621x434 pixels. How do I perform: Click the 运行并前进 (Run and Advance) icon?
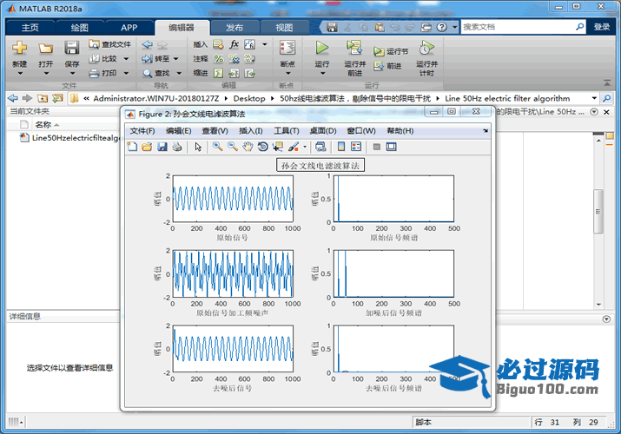[354, 48]
